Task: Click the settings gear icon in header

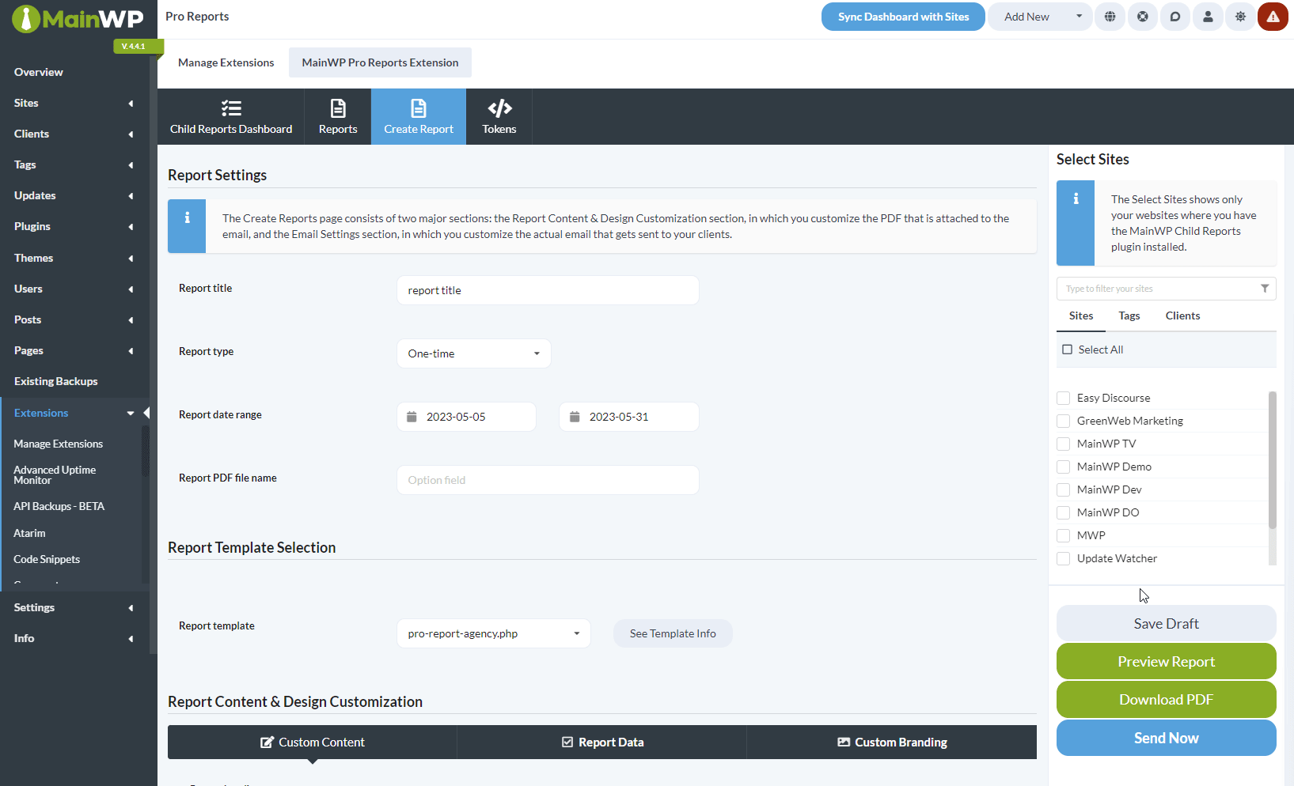Action: coord(1240,17)
